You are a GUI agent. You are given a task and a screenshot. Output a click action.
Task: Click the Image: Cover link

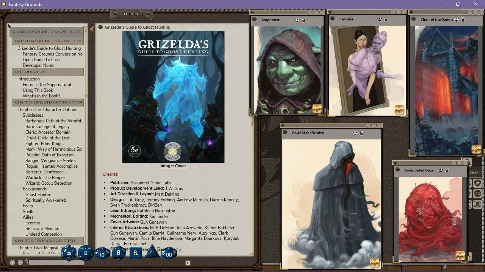point(173,166)
